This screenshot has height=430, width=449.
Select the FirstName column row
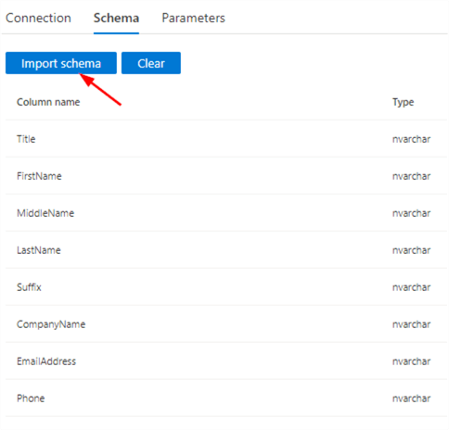point(226,176)
